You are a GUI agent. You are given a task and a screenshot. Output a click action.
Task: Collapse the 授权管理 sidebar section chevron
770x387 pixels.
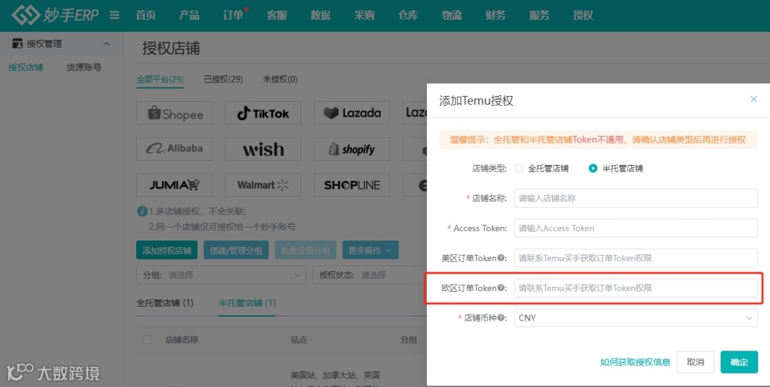[106, 44]
